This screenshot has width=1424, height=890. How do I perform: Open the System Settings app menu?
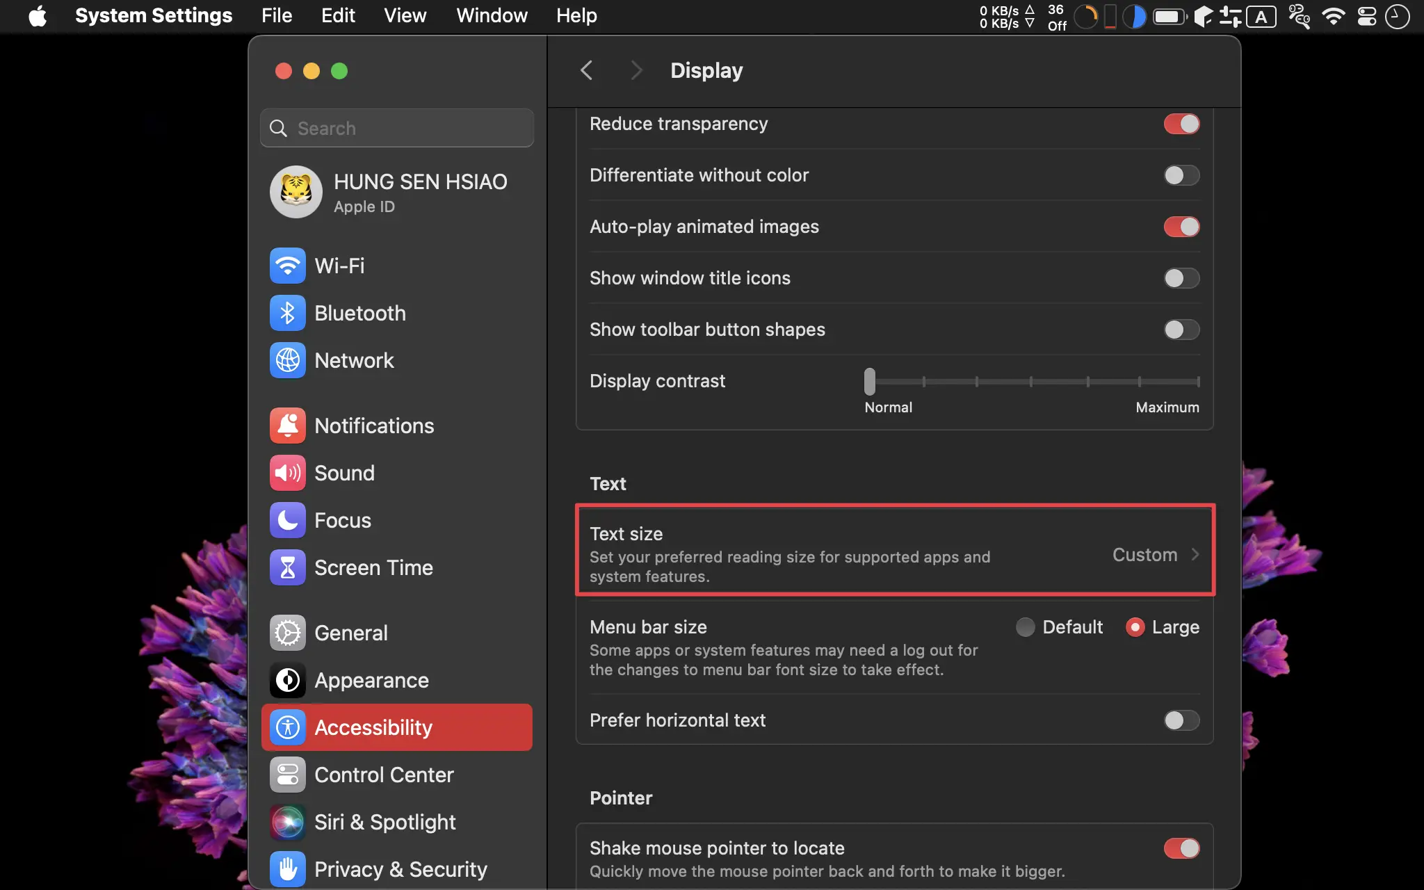click(154, 15)
